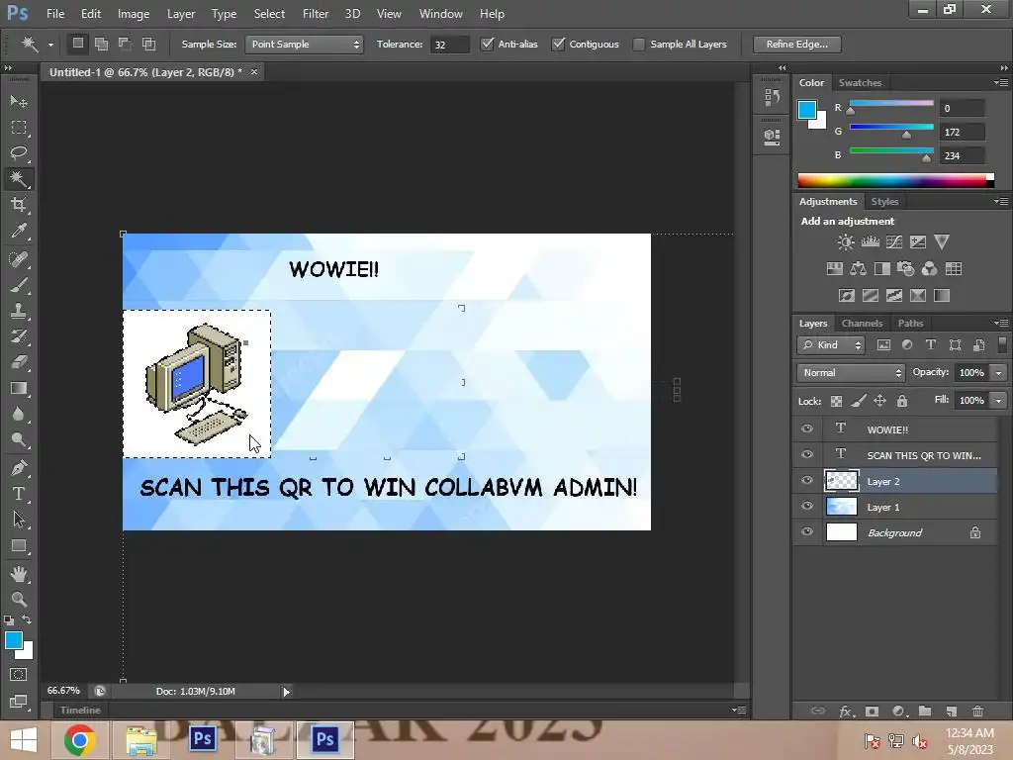Open Color panel flyout menu

(1001, 83)
